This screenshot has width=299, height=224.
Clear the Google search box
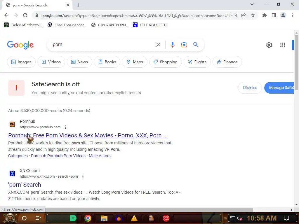click(158, 45)
